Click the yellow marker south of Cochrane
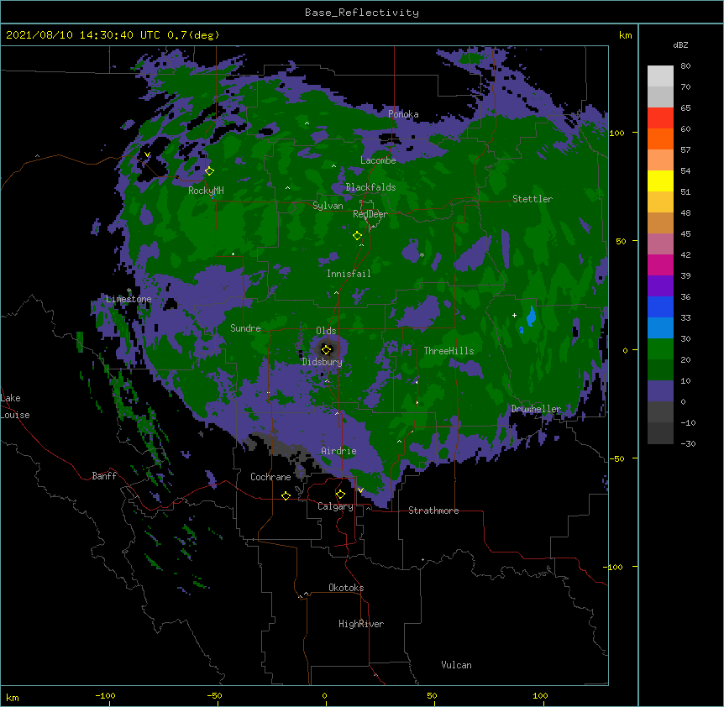 [286, 495]
